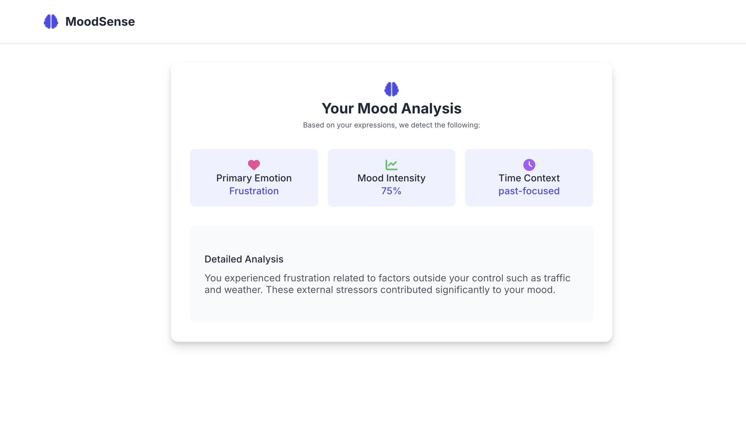Image resolution: width=746 pixels, height=428 pixels.
Task: Select the Mood Intensity label
Action: coord(391,178)
